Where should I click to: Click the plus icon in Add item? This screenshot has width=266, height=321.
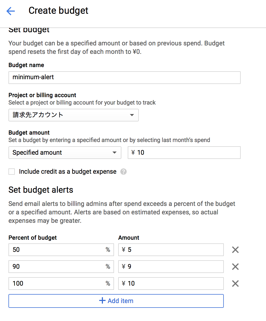click(x=102, y=301)
